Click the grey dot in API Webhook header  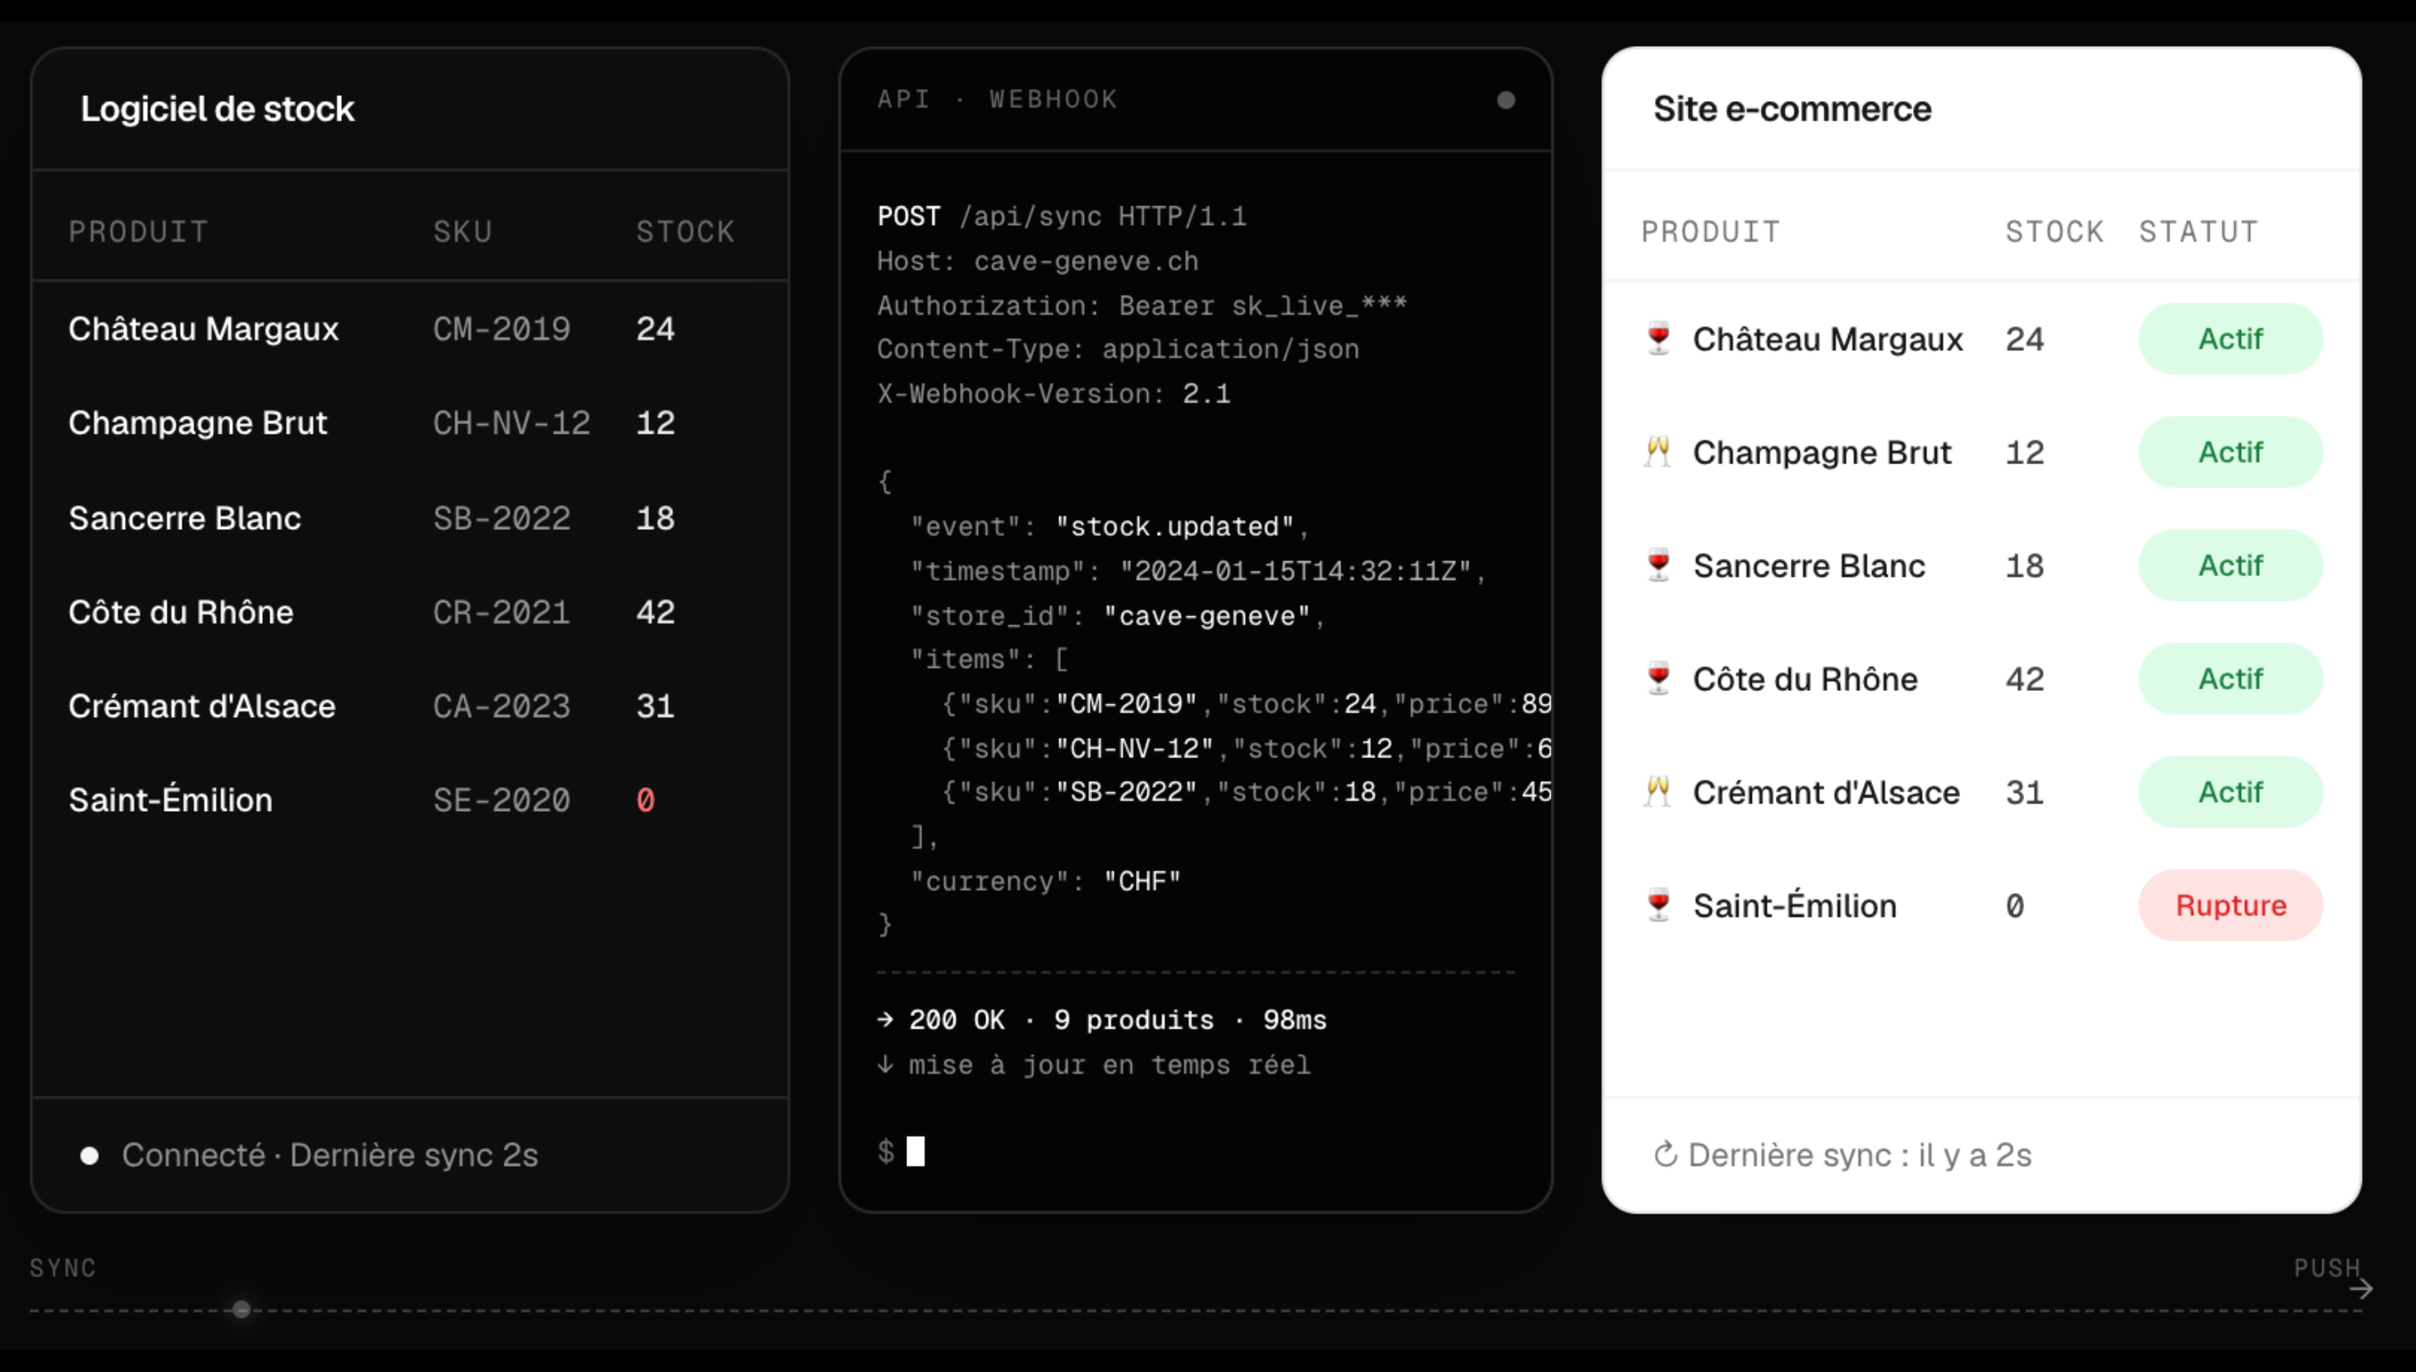click(1505, 100)
